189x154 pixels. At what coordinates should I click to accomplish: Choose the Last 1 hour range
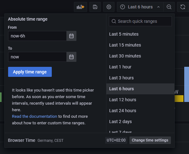(120, 67)
